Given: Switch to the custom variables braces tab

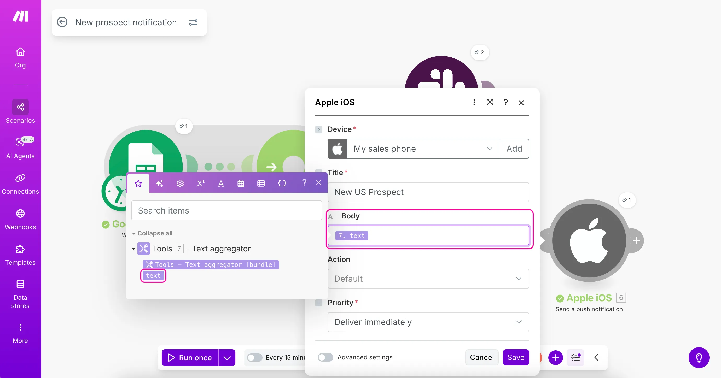Looking at the screenshot, I should (282, 183).
